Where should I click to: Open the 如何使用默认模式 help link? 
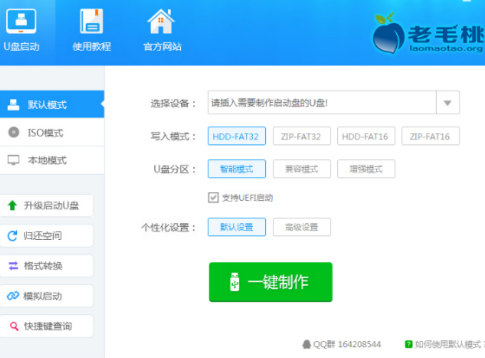tap(447, 345)
